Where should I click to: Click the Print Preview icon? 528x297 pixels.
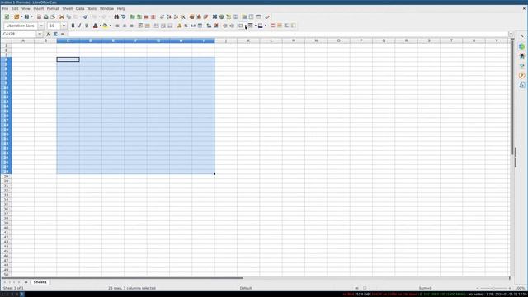coord(53,16)
